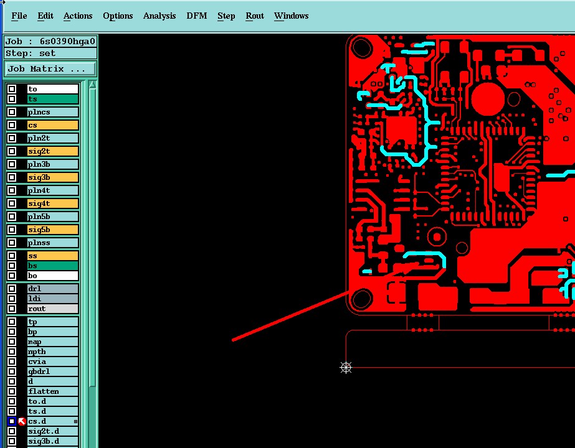Open the Options menu

pyautogui.click(x=118, y=16)
